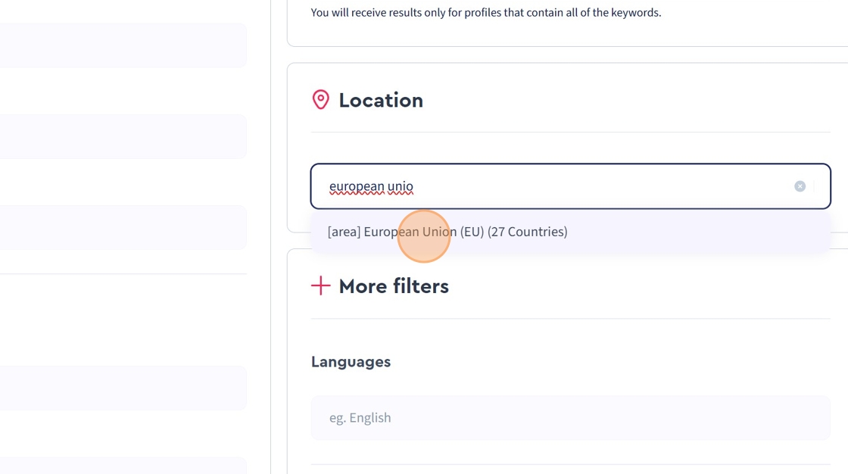The image size is (848, 474).
Task: Click the bottom partially visible left sidebar bar
Action: pos(123,465)
